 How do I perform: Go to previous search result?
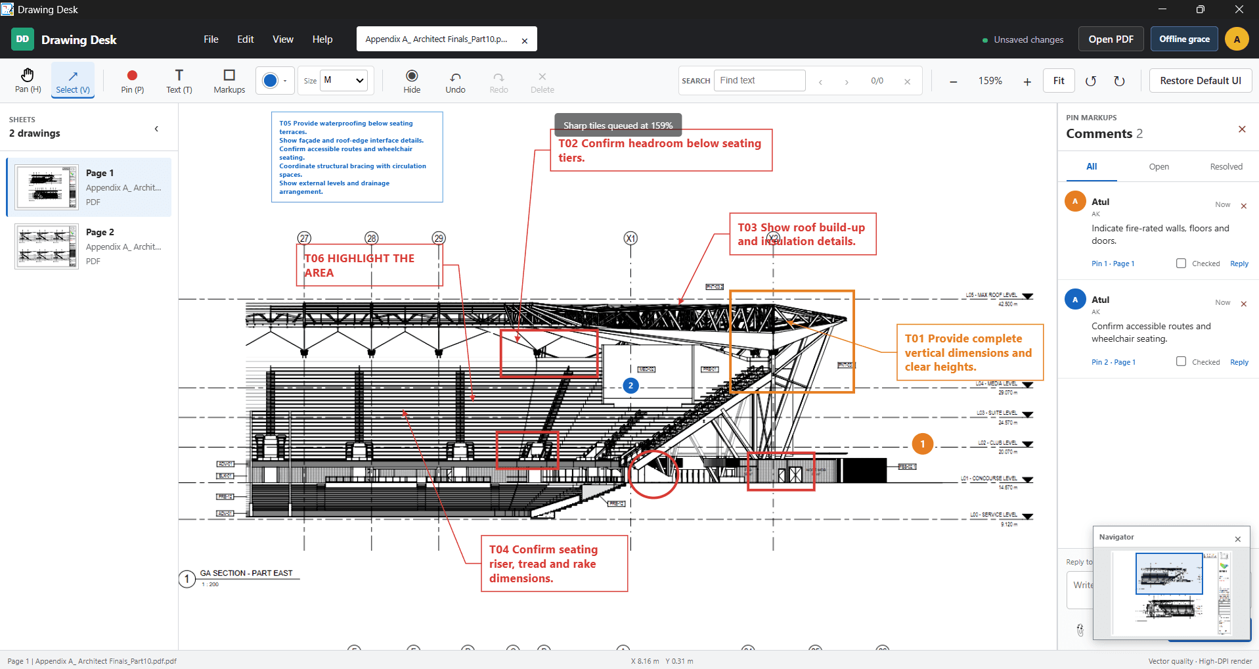pos(820,81)
